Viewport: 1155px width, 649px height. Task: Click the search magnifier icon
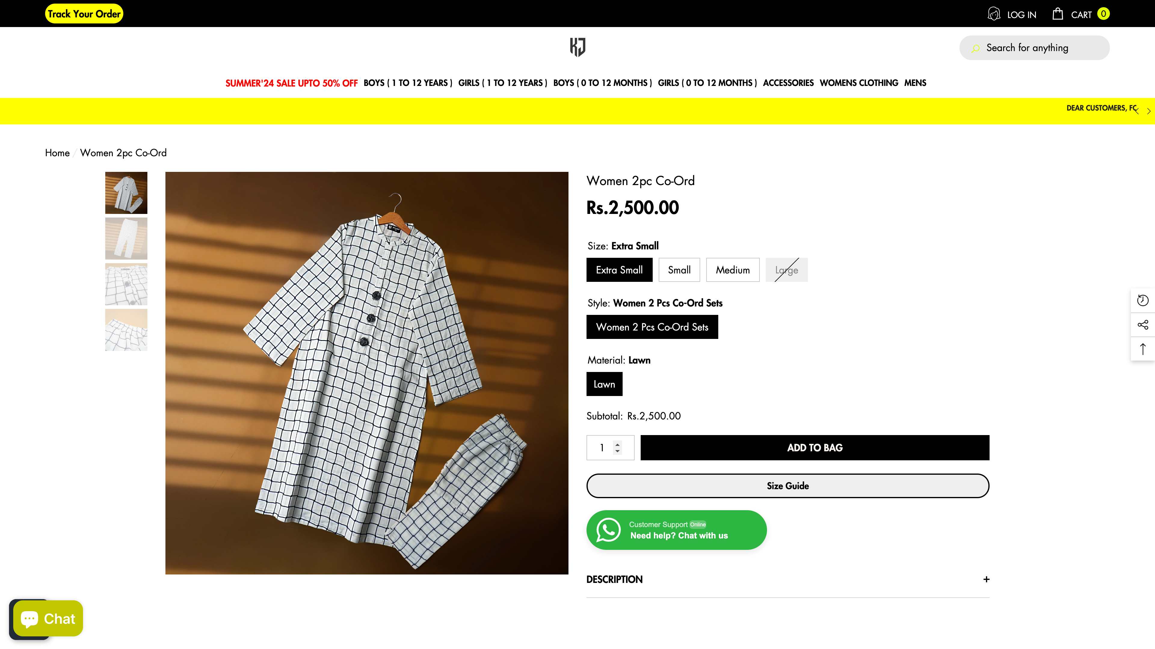[x=976, y=48]
